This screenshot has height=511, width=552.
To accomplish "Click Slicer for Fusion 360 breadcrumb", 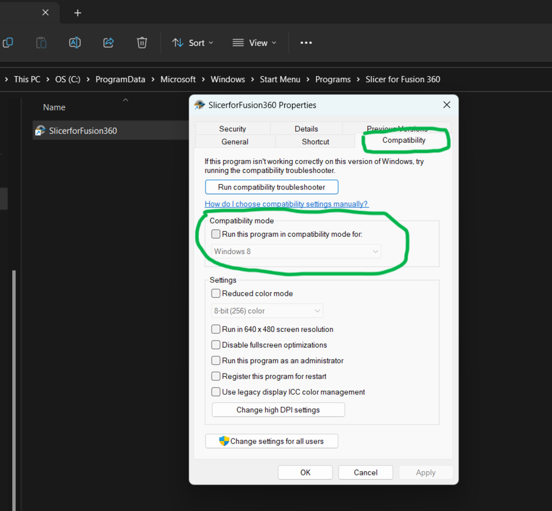I will (x=403, y=80).
